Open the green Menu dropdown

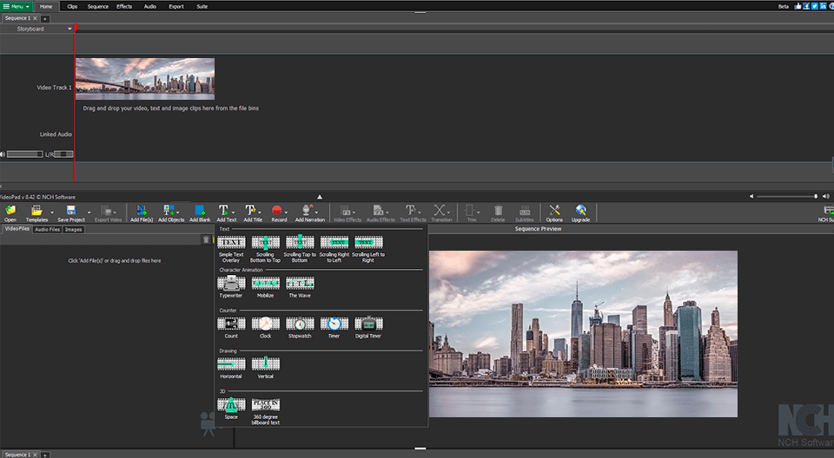pos(17,6)
